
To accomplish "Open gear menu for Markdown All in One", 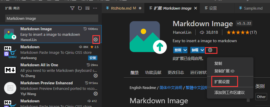I will (x=96, y=76).
